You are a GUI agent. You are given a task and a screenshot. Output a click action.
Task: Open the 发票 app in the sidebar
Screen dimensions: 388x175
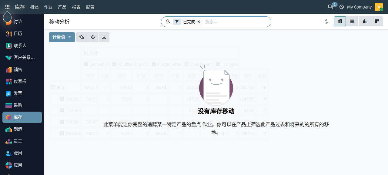[x=22, y=93]
